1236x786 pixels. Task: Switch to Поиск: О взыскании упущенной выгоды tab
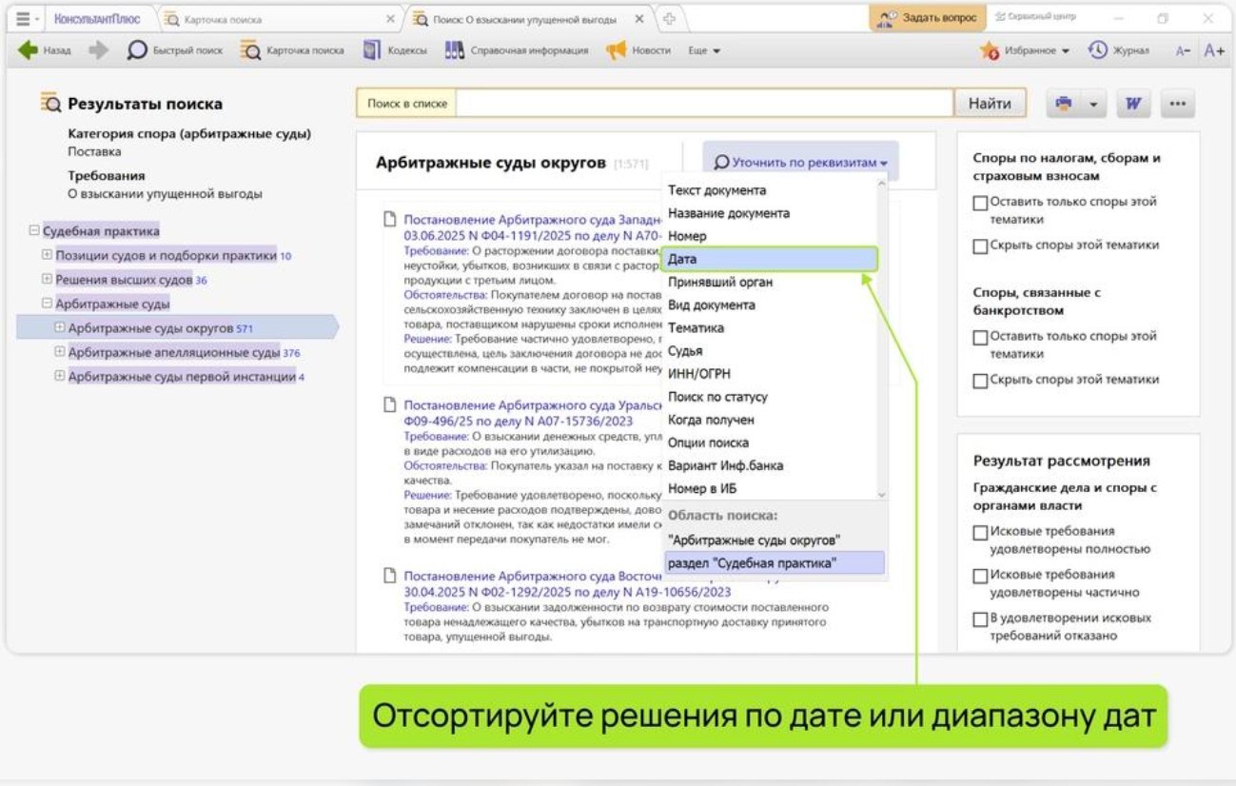pos(524,19)
